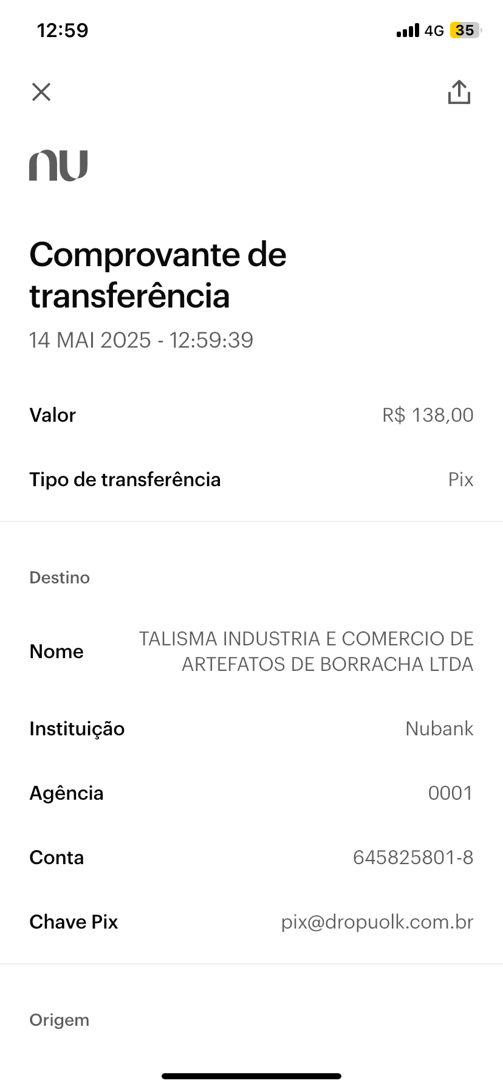Tap the recipient name TALISMA INDUSTRIA

(306, 651)
